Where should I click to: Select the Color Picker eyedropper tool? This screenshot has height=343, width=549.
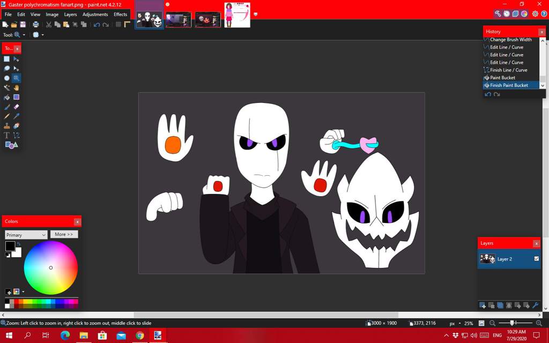click(x=16, y=116)
